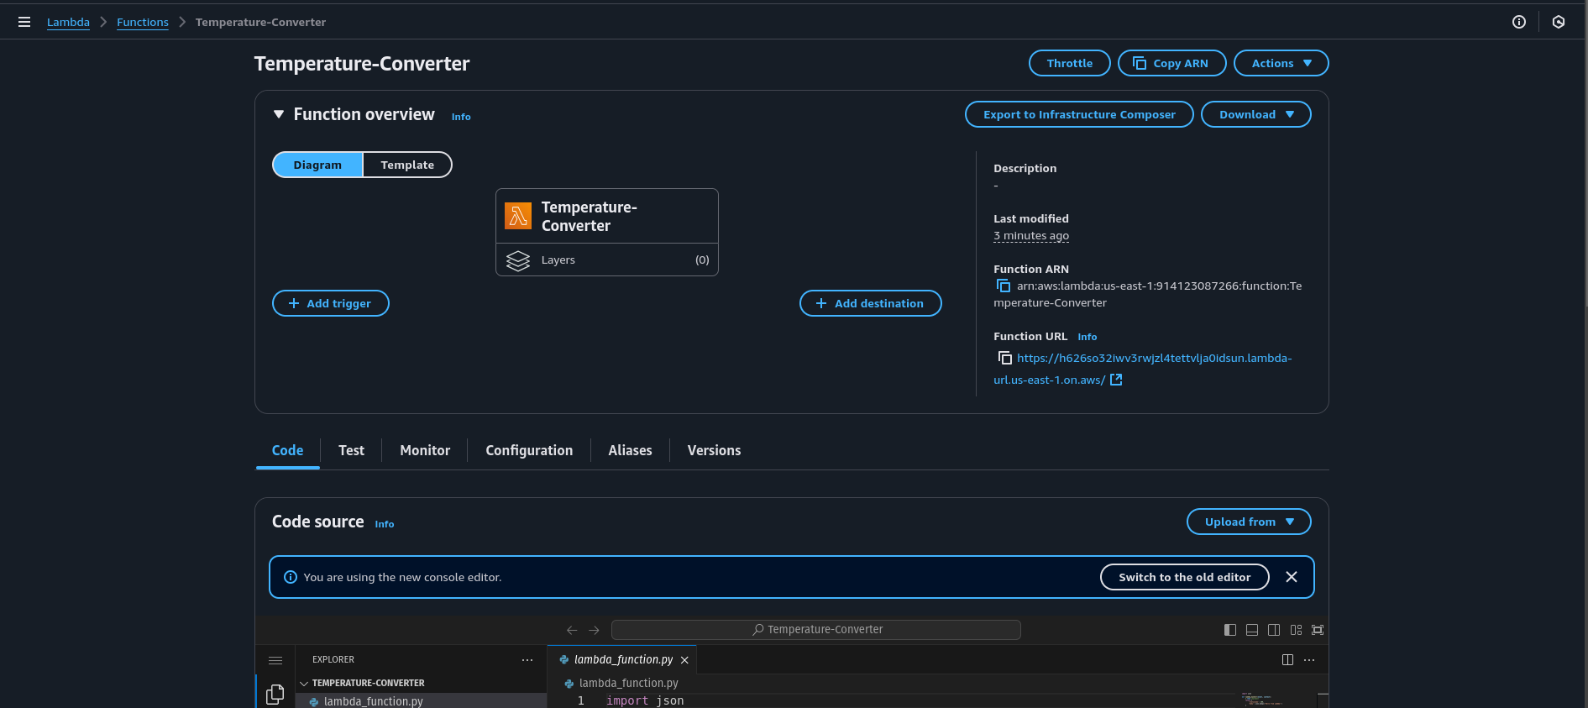Click the function ARN text value
Screen dimensions: 1588x708
coord(1147,294)
